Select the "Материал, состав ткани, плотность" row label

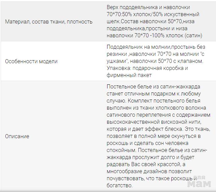point(49,22)
